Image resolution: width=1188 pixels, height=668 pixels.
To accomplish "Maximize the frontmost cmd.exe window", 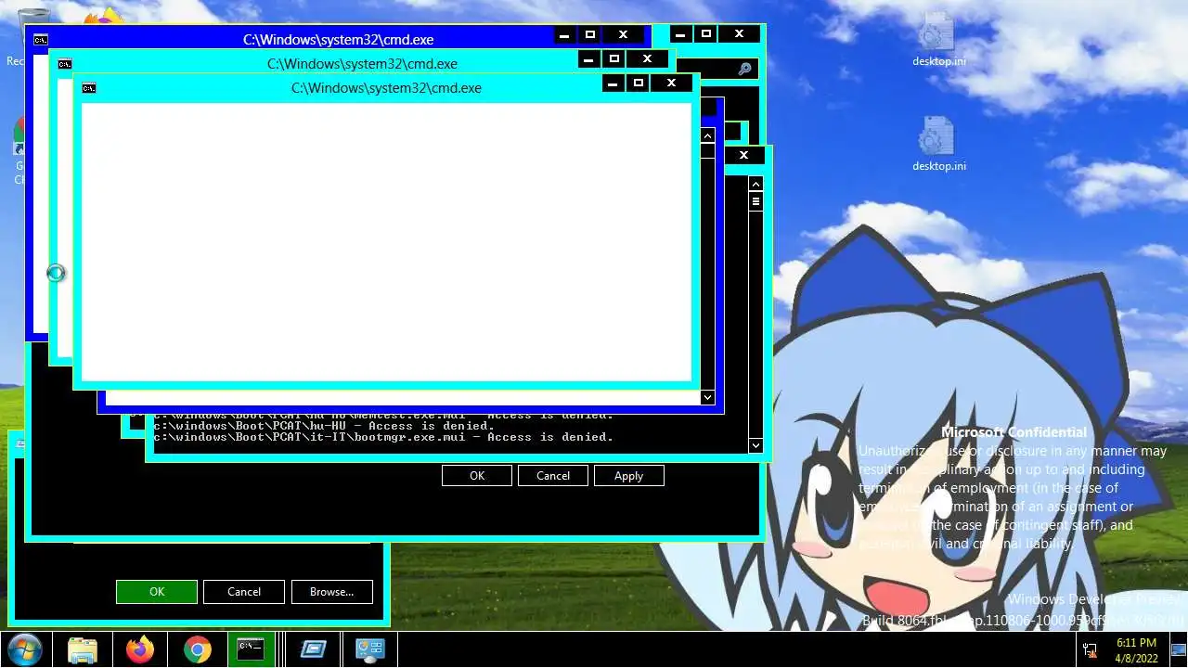I will pos(638,83).
